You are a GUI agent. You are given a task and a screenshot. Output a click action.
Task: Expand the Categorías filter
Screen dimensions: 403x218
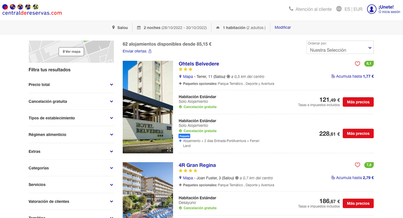pos(71,168)
